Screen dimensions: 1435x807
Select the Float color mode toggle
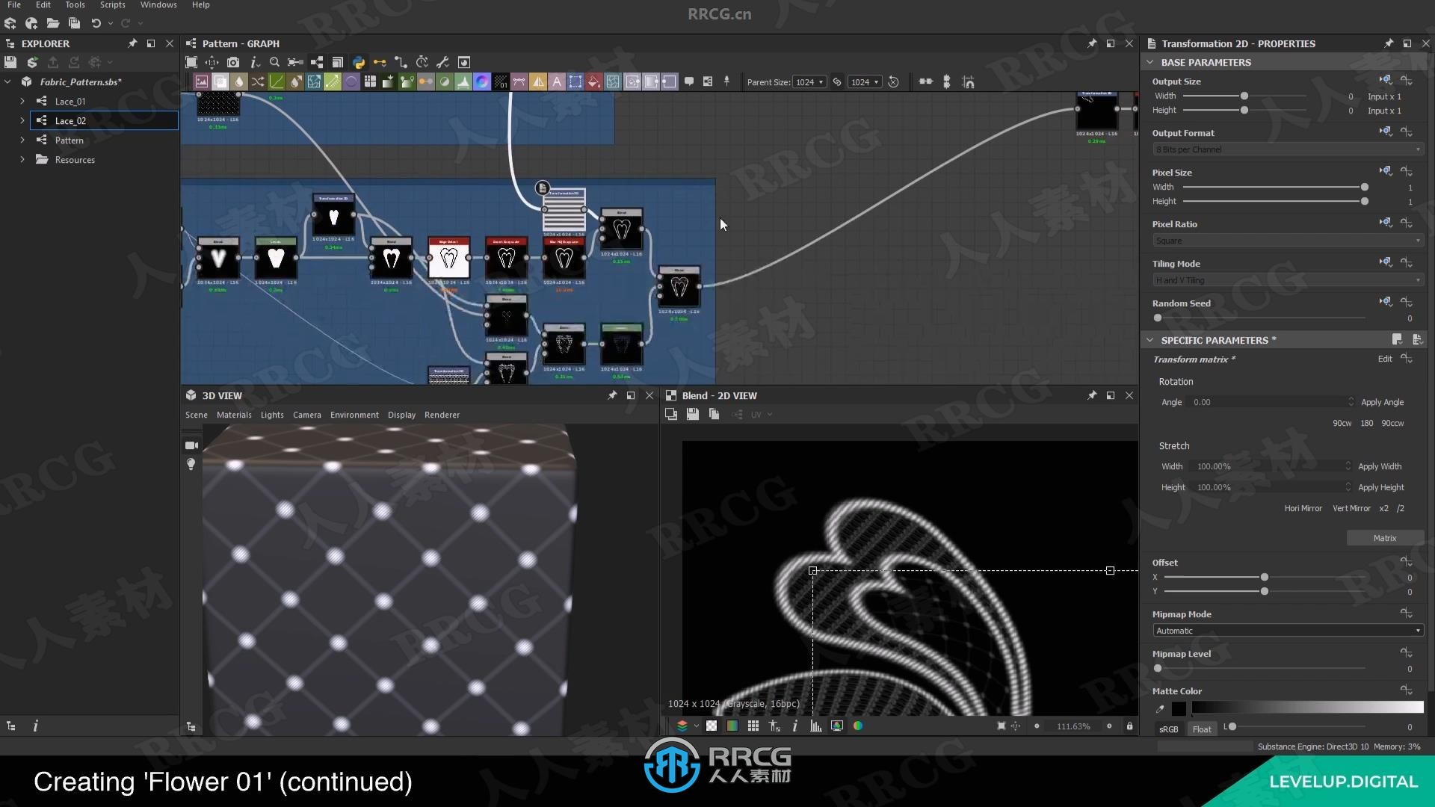pos(1202,729)
